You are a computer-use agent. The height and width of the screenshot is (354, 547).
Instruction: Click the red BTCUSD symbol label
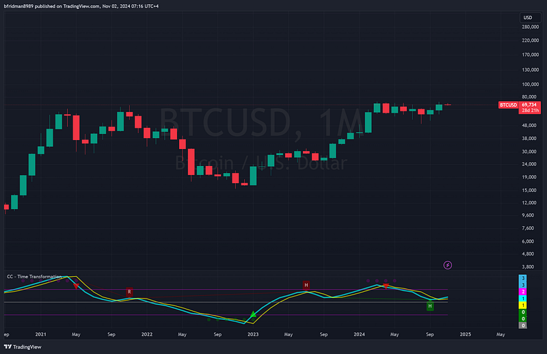pyautogui.click(x=508, y=105)
